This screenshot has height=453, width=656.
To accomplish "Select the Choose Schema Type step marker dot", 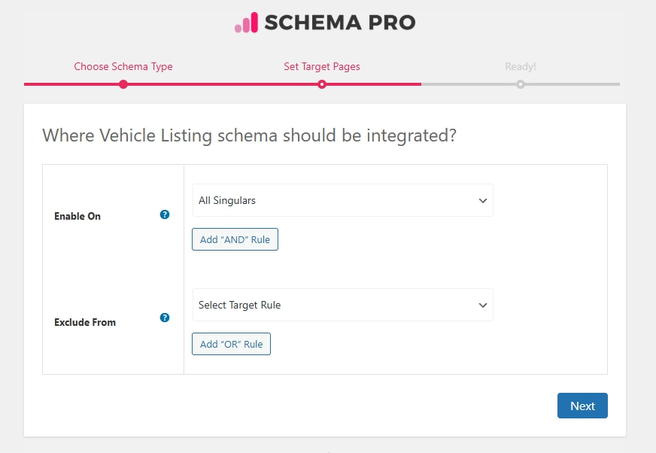I will (123, 85).
